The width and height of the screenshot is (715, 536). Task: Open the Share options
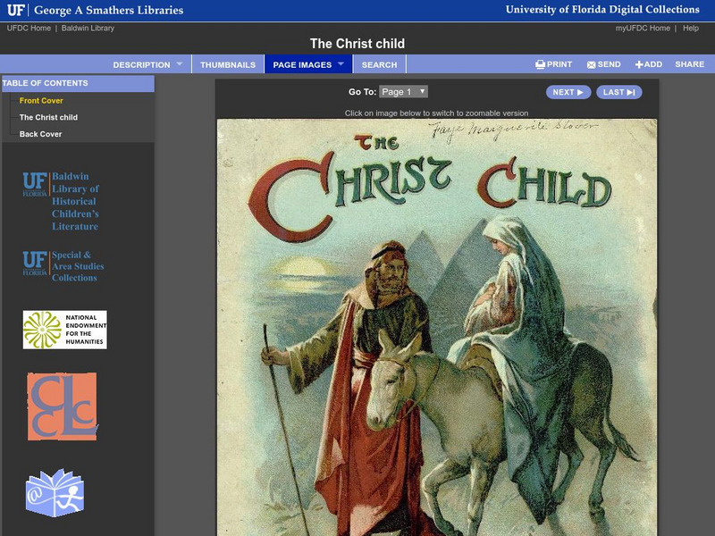[690, 64]
